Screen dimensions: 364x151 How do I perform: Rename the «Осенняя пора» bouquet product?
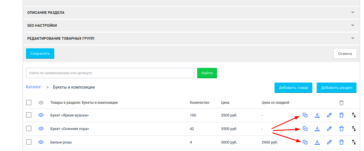pyautogui.click(x=317, y=129)
